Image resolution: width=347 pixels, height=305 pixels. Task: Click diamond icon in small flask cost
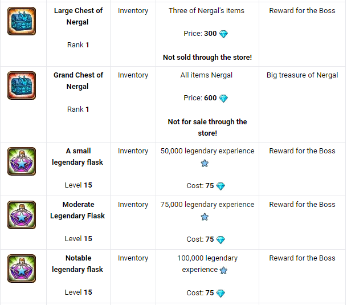(x=221, y=186)
